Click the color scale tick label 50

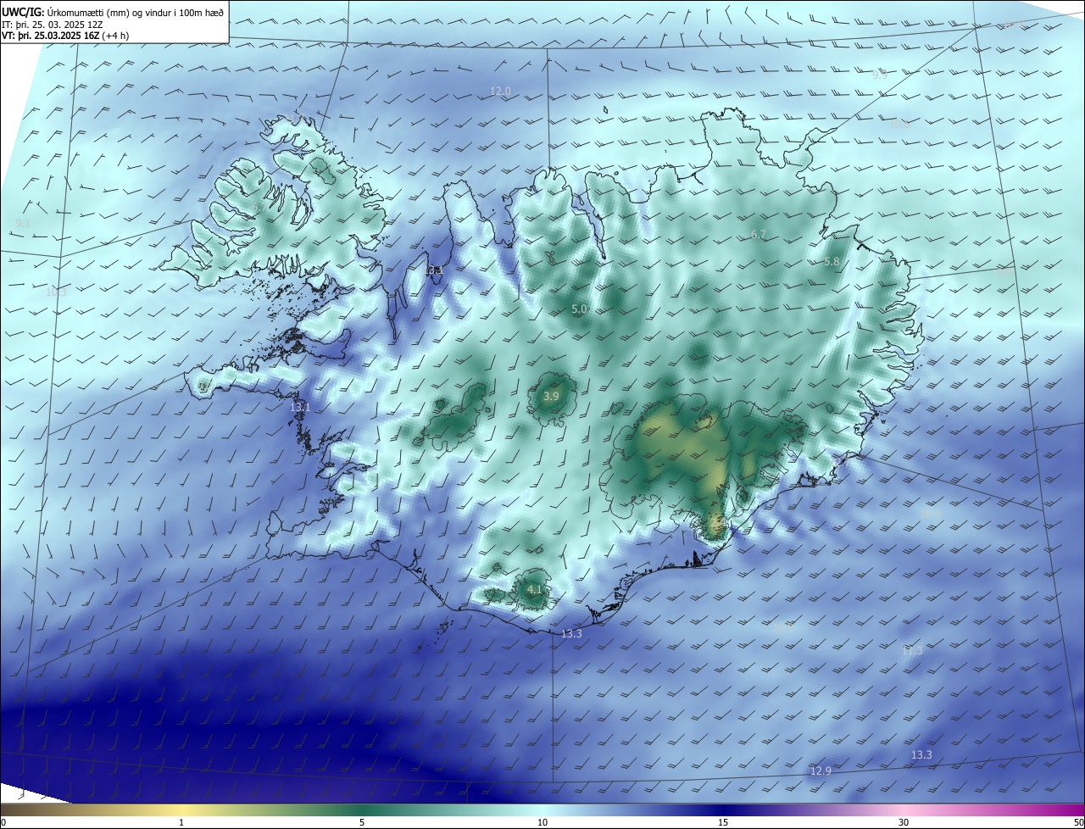1078,822
